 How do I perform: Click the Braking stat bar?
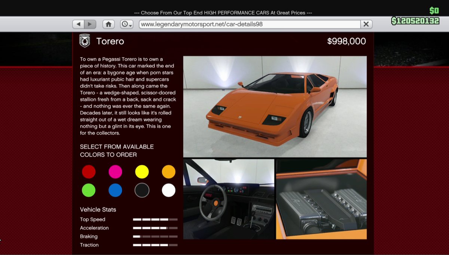155,237
